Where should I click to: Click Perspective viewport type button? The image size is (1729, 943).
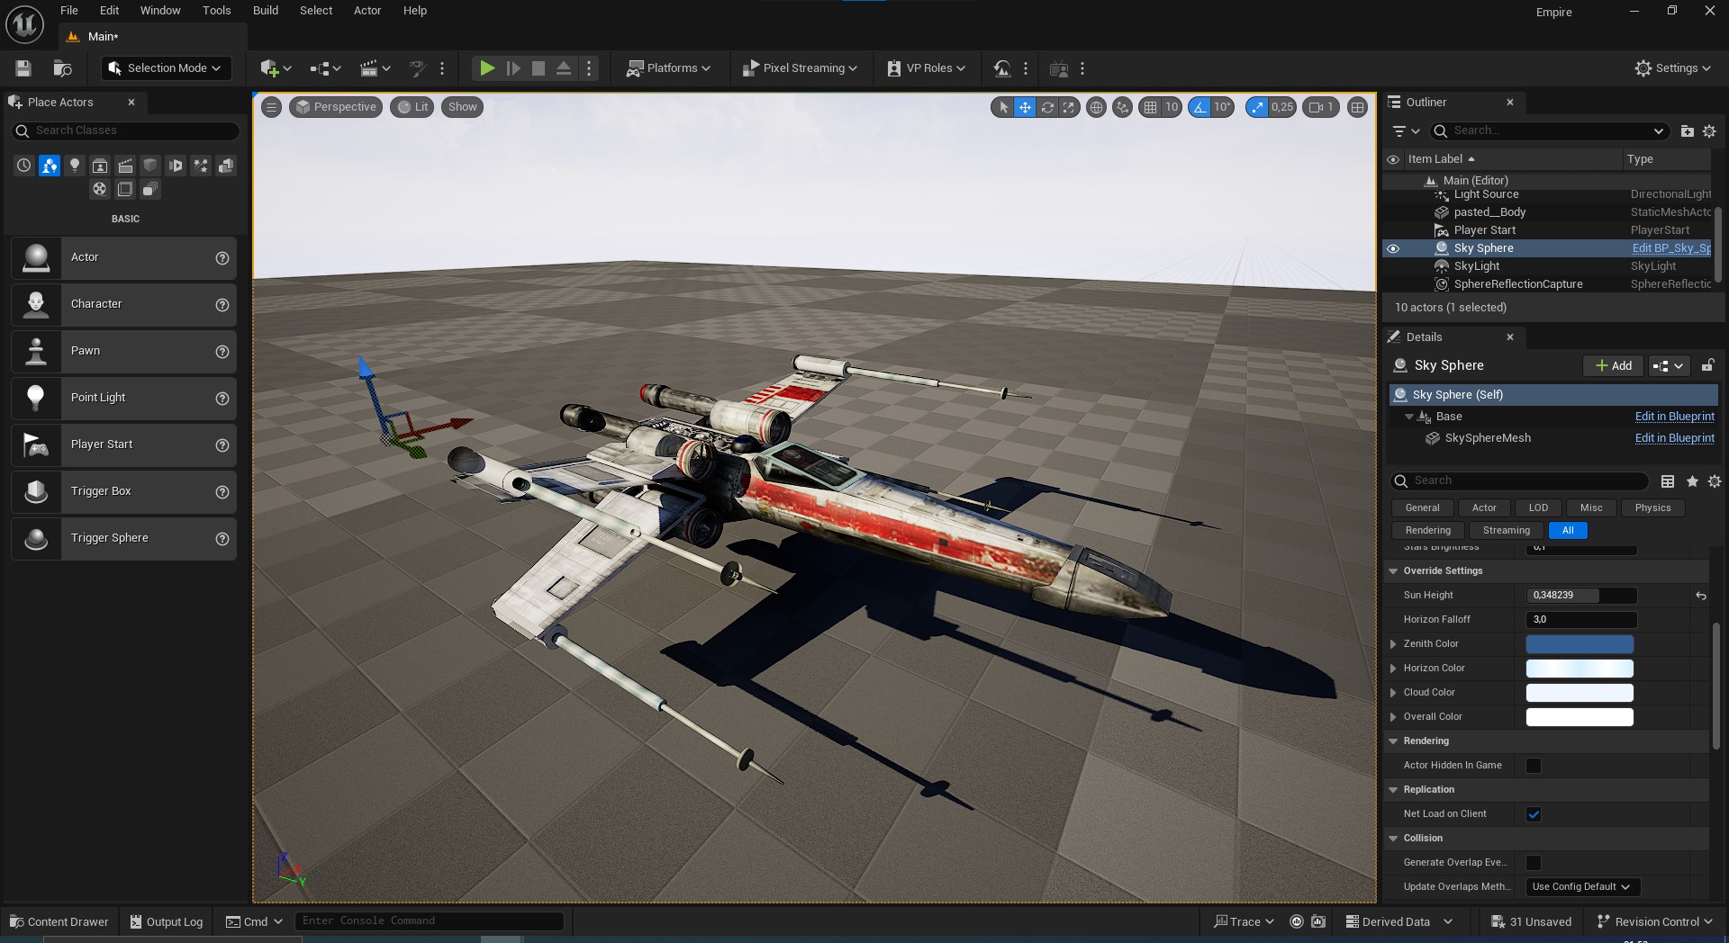(x=336, y=107)
